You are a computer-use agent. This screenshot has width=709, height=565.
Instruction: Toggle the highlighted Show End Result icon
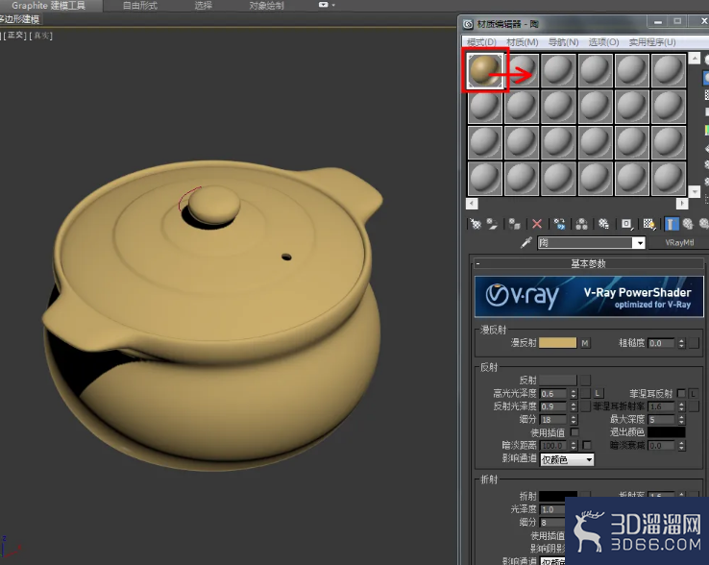tap(671, 224)
